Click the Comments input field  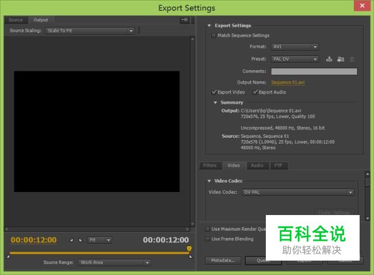(x=314, y=71)
